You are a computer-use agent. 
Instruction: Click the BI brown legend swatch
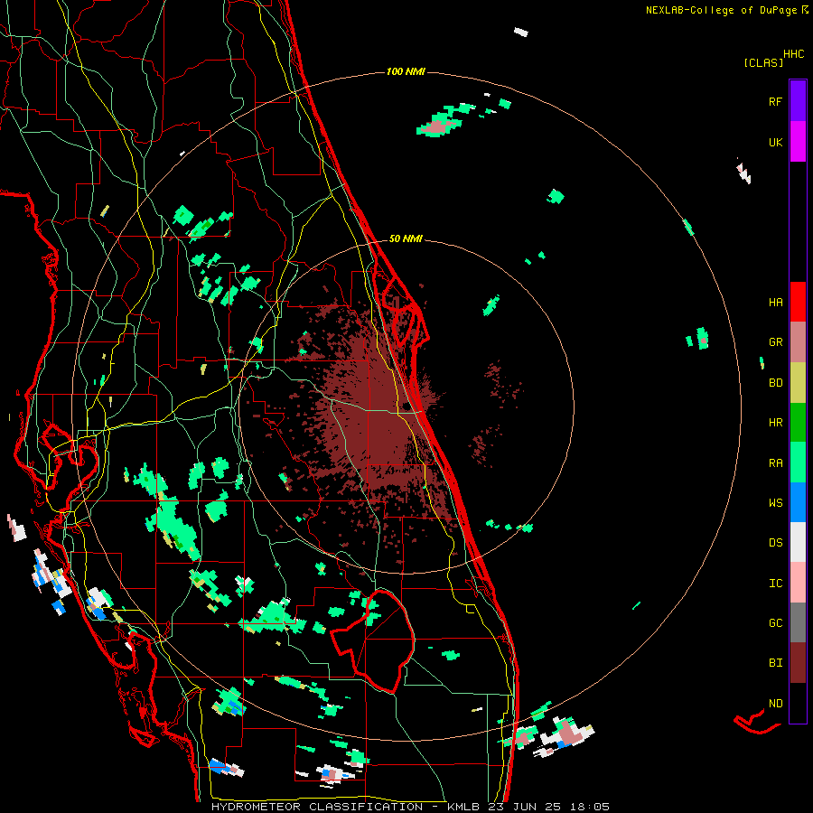[798, 663]
